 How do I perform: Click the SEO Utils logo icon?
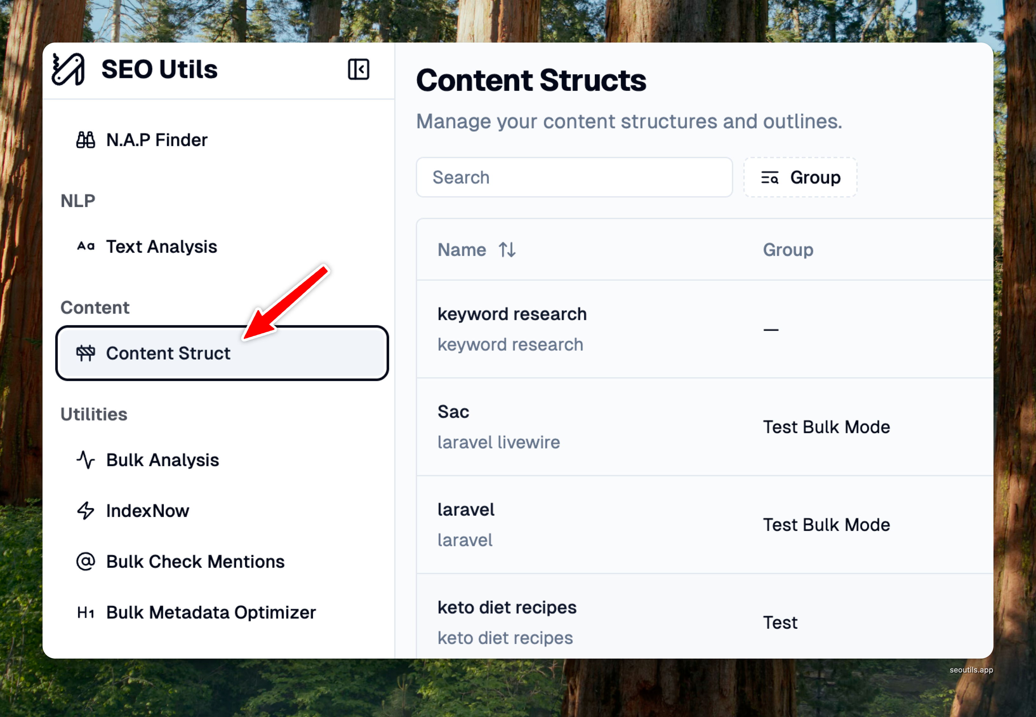point(68,69)
